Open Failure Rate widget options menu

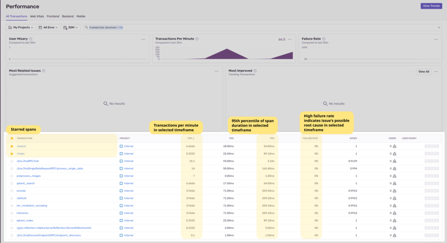click(436, 39)
